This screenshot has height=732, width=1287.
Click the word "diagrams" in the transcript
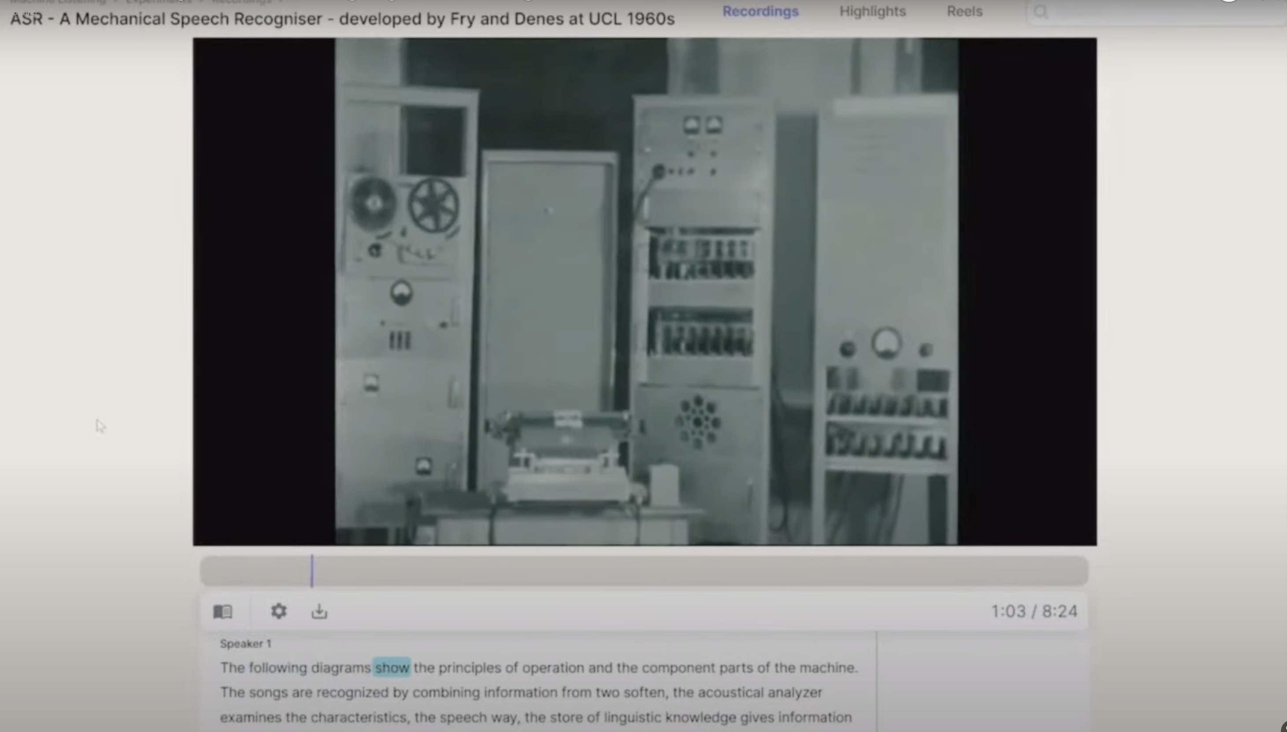coord(341,668)
